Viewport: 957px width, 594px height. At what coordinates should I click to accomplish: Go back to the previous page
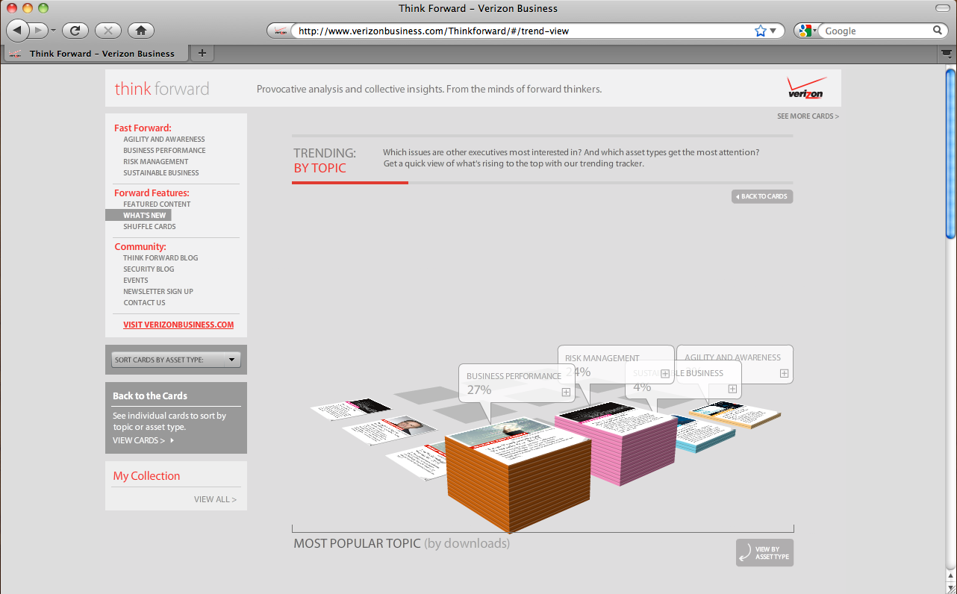click(x=17, y=31)
